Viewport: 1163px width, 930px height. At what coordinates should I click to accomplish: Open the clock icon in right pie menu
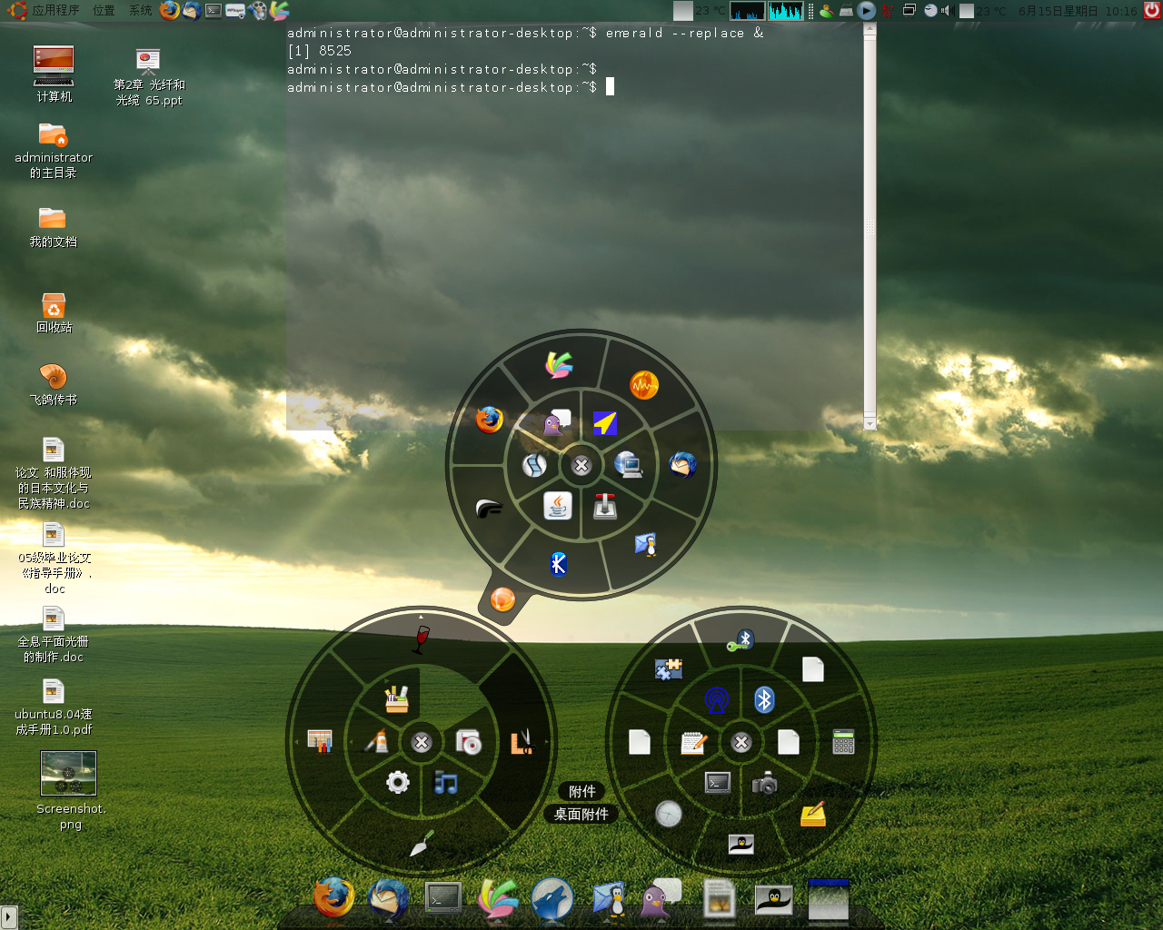tap(669, 814)
